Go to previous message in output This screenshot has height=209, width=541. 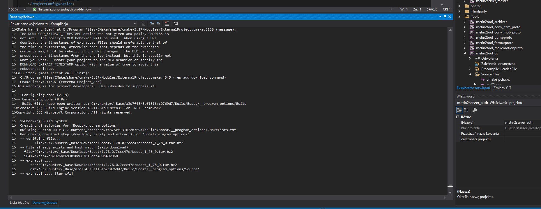[x=152, y=24]
